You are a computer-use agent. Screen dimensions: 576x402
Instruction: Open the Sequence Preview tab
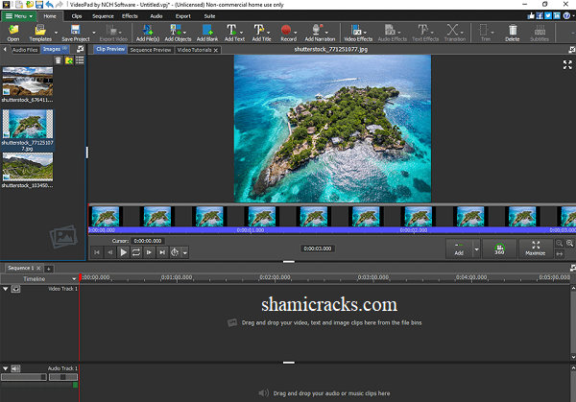tap(151, 50)
